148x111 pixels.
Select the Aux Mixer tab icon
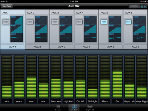click(74, 108)
